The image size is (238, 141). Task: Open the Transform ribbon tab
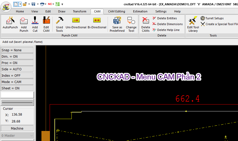tap(79, 11)
